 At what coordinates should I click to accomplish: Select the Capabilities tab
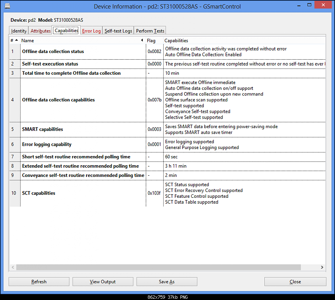tap(66, 30)
